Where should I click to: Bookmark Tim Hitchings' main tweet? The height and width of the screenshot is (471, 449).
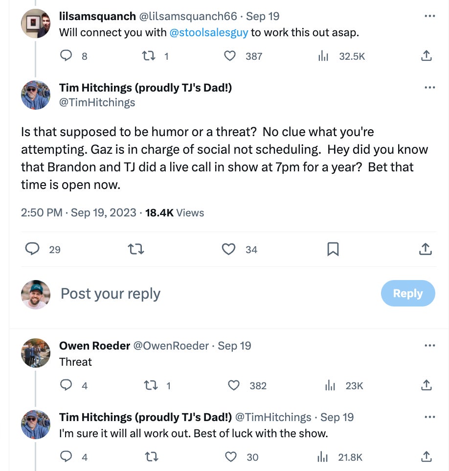[333, 249]
